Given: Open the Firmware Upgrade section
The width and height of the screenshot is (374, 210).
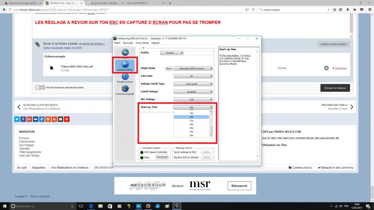Looking at the screenshot, I should [125, 90].
